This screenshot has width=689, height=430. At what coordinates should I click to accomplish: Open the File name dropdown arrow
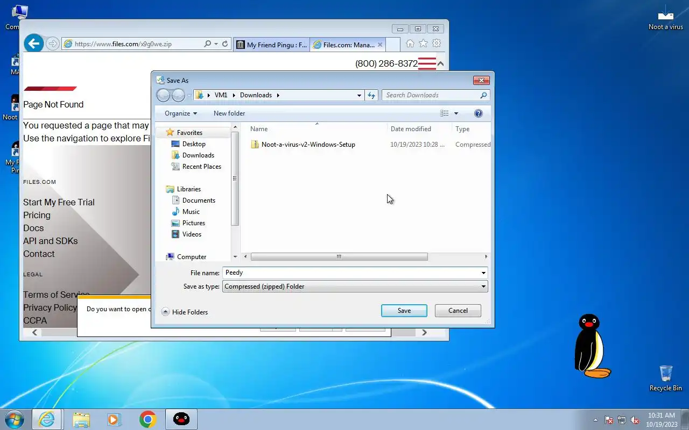(x=483, y=273)
